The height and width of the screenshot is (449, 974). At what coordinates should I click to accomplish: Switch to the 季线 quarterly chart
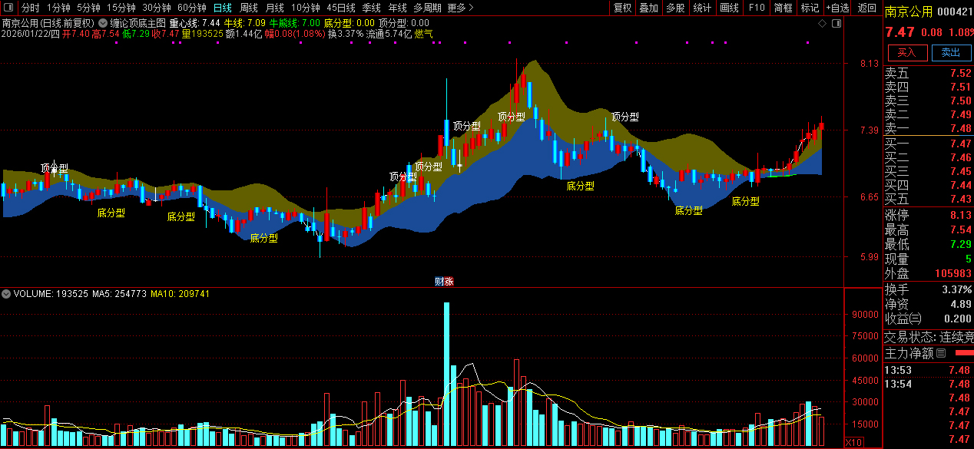point(372,8)
